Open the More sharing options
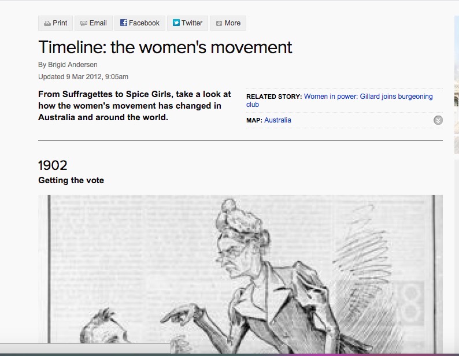Screen dimensions: 459x356 (x=228, y=23)
